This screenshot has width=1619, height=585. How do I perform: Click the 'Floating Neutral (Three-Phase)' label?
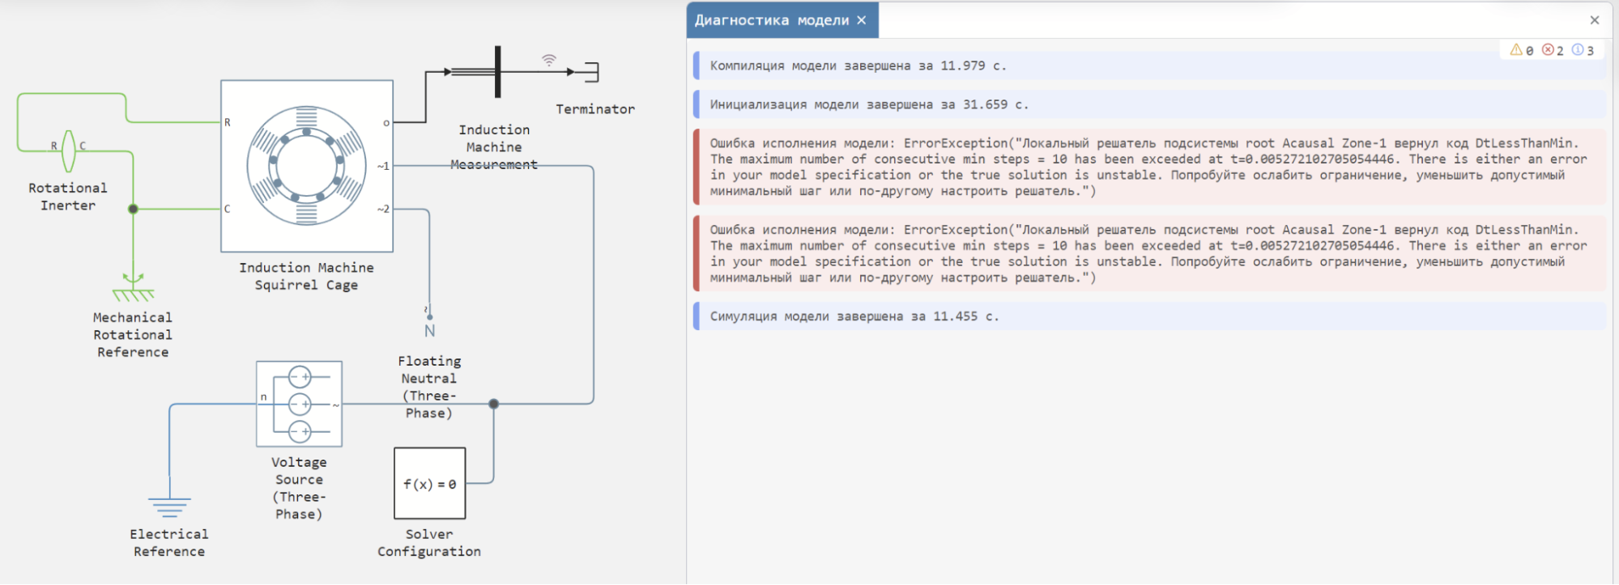pos(429,387)
